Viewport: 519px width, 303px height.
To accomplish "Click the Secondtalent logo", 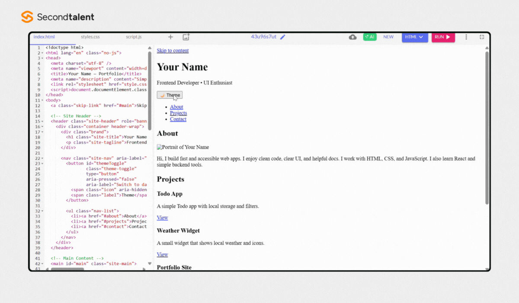I will 58,17.
